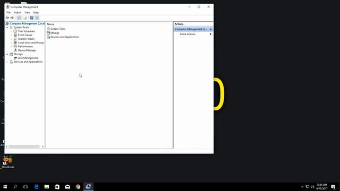
Task: Click the Name column header
Action: pyautogui.click(x=50, y=24)
